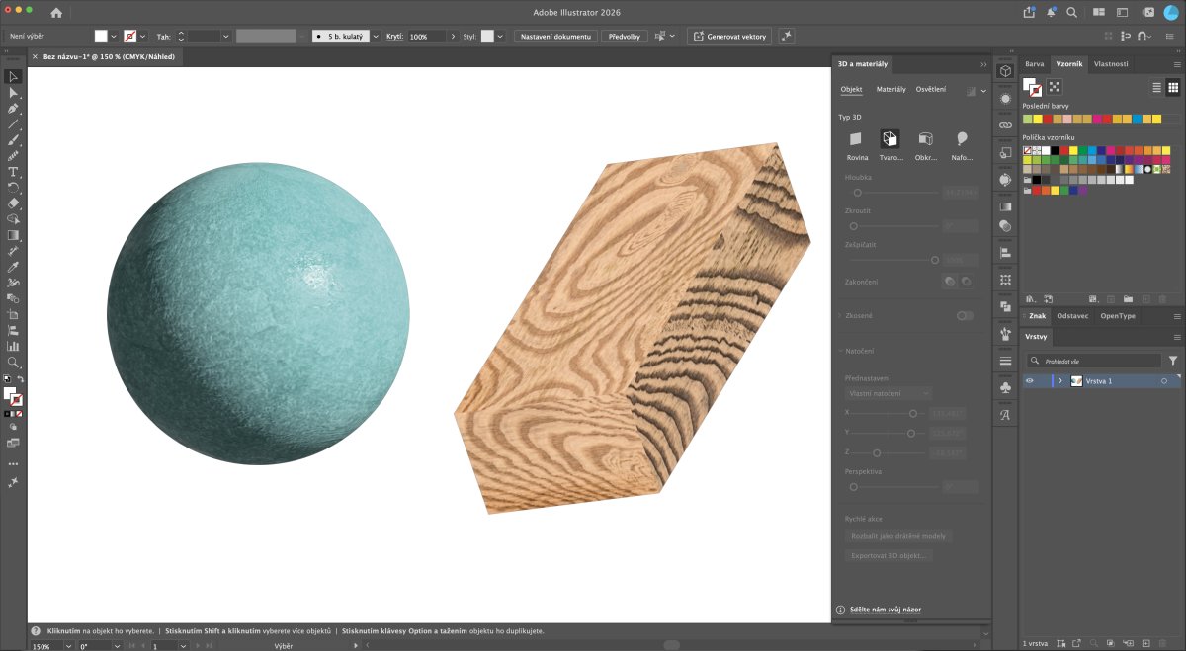Choose Nafouknout (Inflate) 3D type
This screenshot has width=1186, height=651.
(x=961, y=139)
